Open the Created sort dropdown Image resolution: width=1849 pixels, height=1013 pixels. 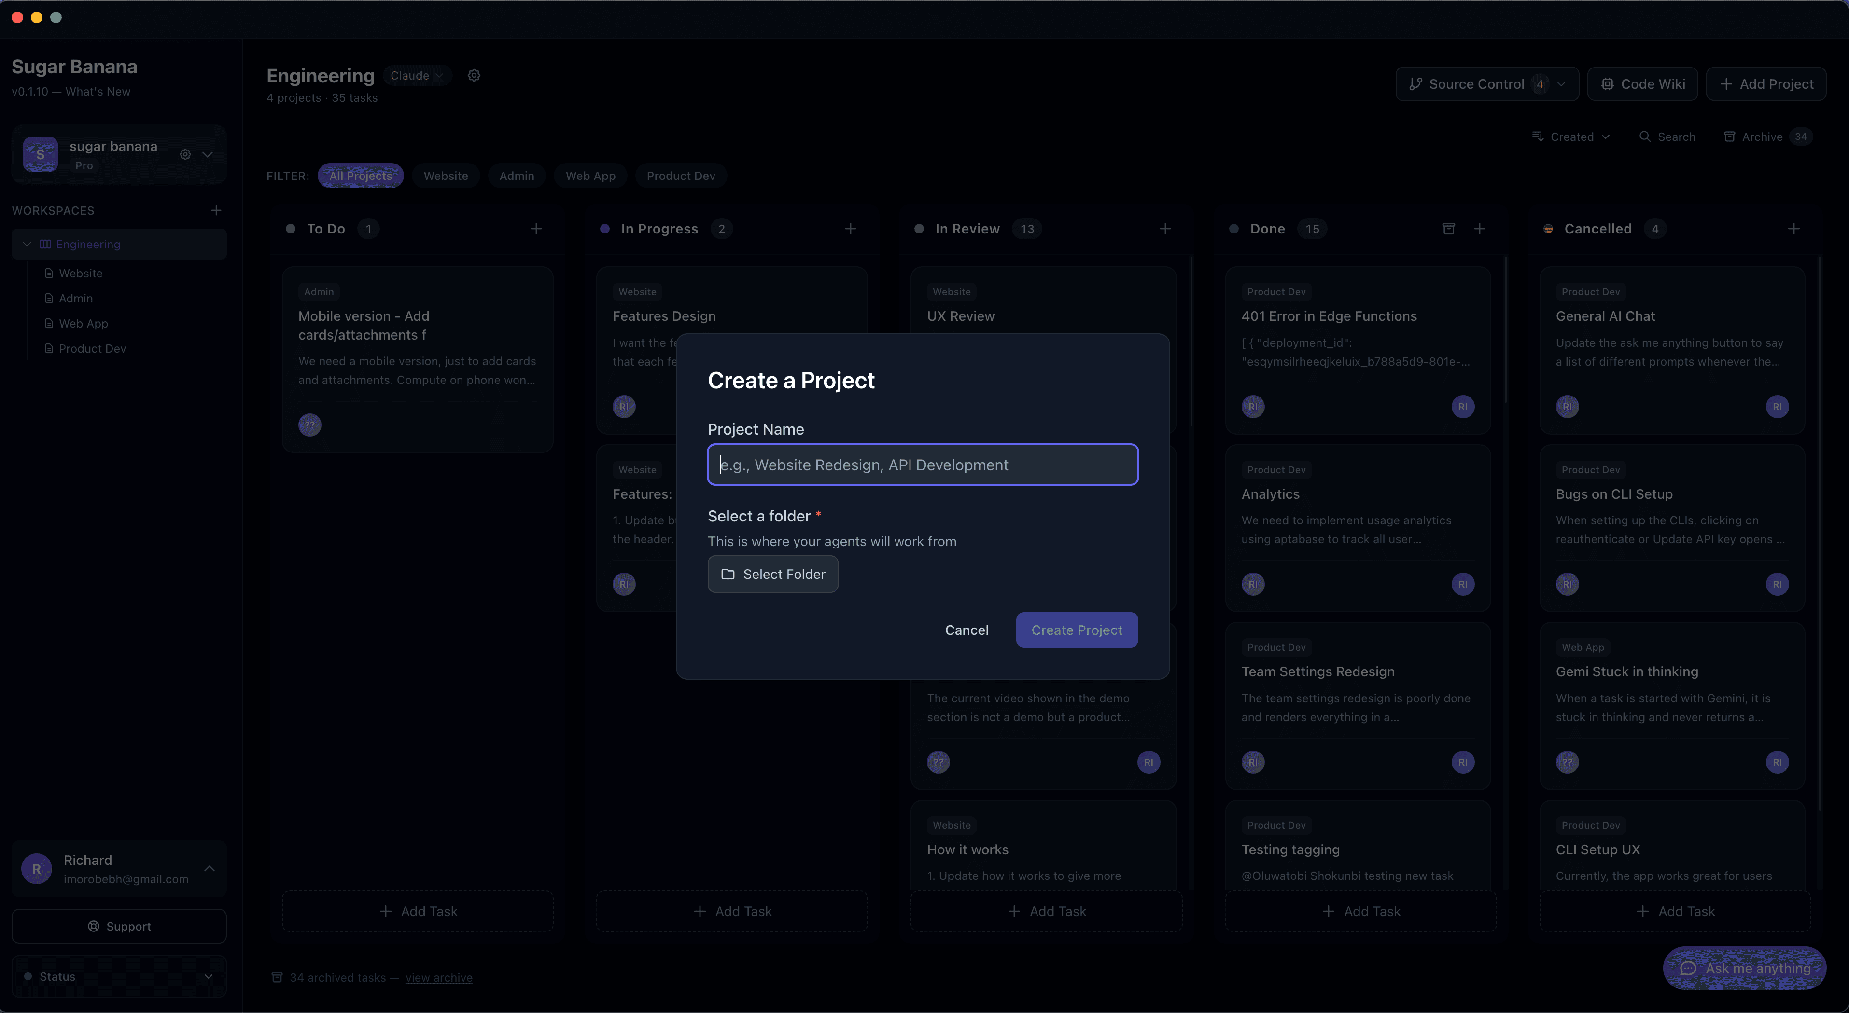click(1570, 137)
